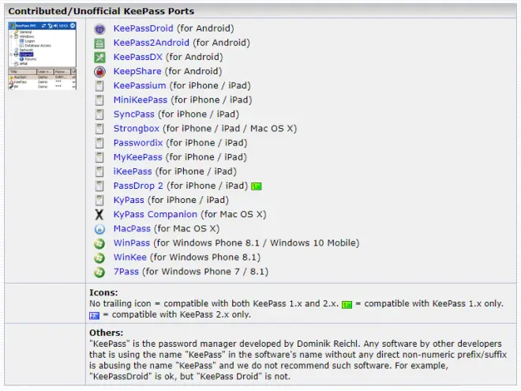Open the KeePassDroid link
This screenshot has height=391, width=521.
143,28
